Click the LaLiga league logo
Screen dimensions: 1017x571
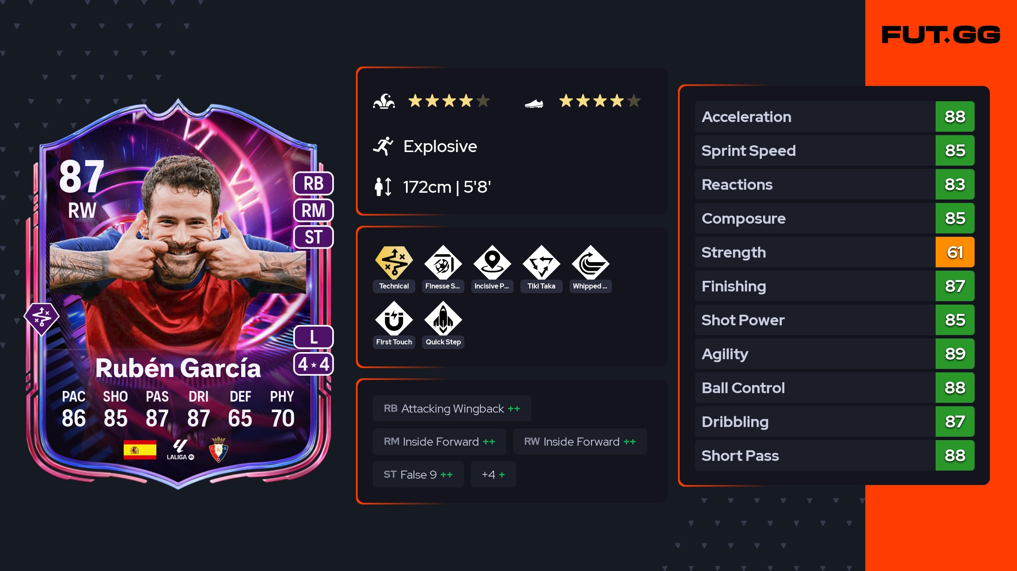[180, 450]
